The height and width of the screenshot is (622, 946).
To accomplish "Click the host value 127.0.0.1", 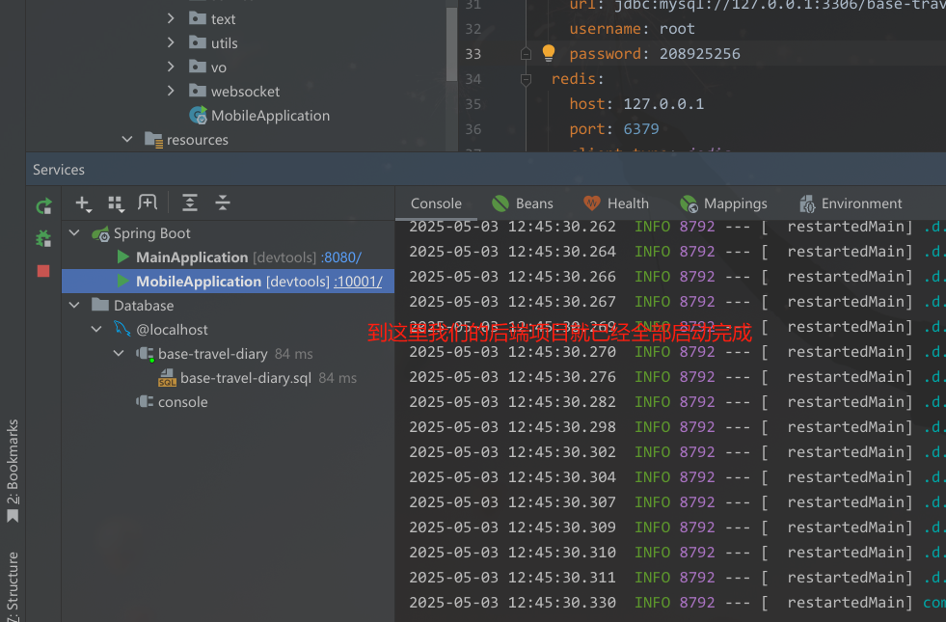I will coord(663,104).
